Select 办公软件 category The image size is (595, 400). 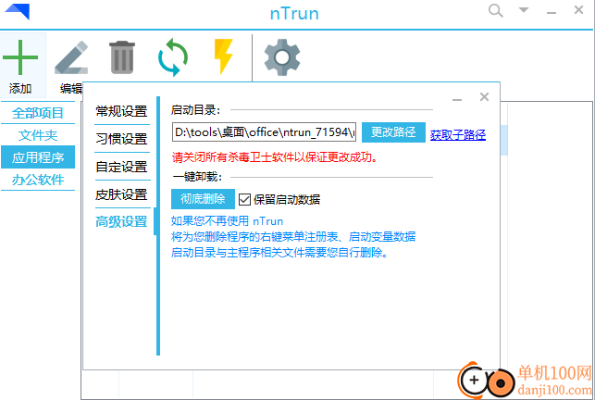(38, 180)
